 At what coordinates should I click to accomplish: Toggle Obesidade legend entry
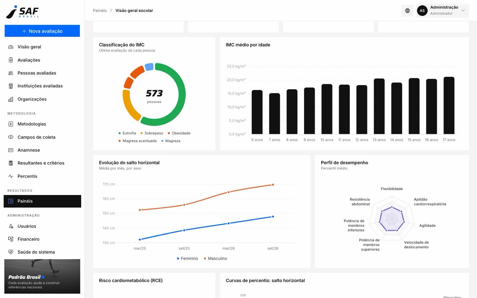[x=179, y=133]
